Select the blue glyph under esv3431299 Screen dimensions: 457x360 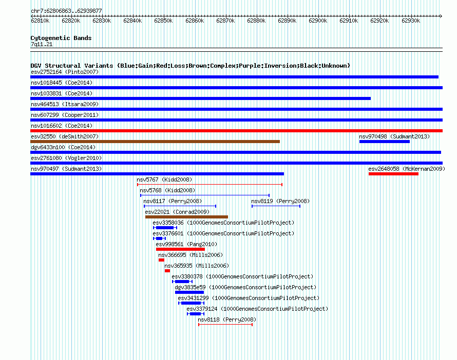pyautogui.click(x=191, y=303)
